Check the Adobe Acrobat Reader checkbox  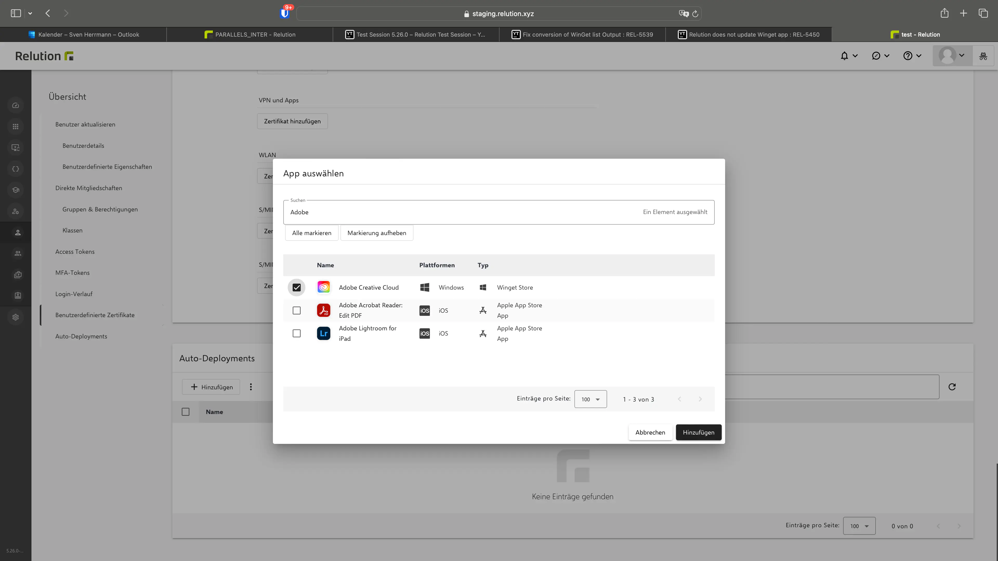click(x=296, y=310)
